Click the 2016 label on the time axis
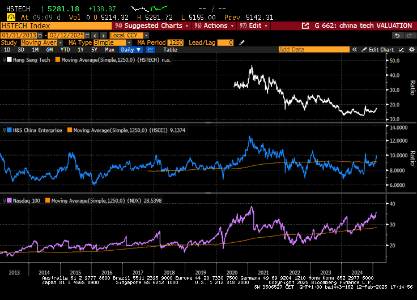 (x=107, y=272)
